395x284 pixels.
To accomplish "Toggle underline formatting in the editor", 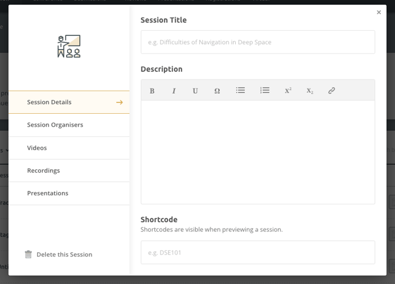I will click(x=195, y=91).
